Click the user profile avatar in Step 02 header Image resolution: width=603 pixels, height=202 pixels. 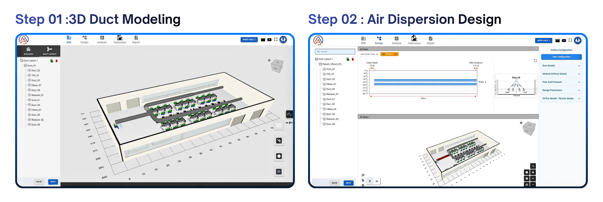578,40
